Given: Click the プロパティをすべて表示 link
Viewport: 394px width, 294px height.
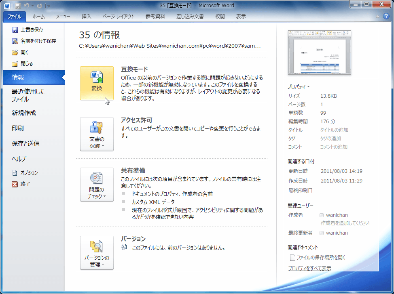Looking at the screenshot, I should coord(310,268).
